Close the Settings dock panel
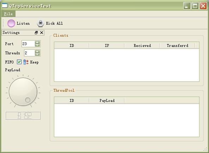The image size is (209, 153). pyautogui.click(x=42, y=33)
